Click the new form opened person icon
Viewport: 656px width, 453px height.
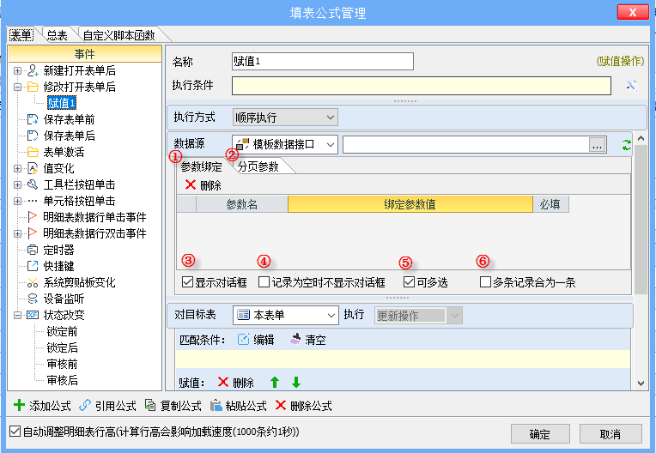click(33, 70)
